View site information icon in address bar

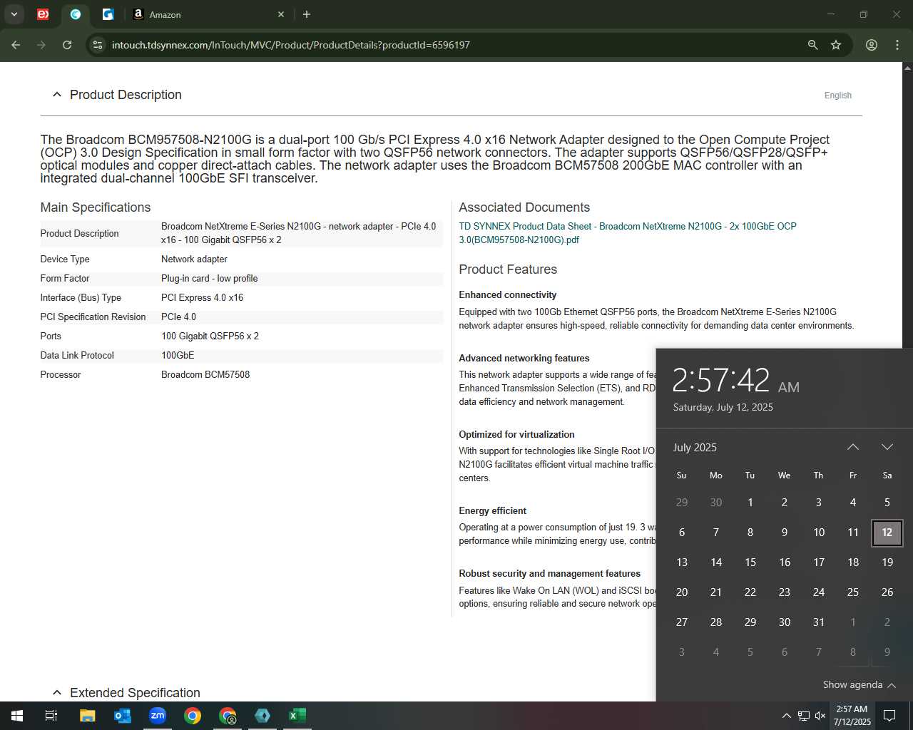pyautogui.click(x=98, y=45)
